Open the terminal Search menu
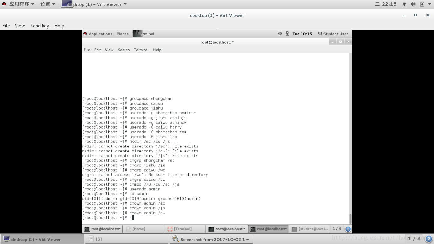Screen dimensions: 434x244 [124, 50]
